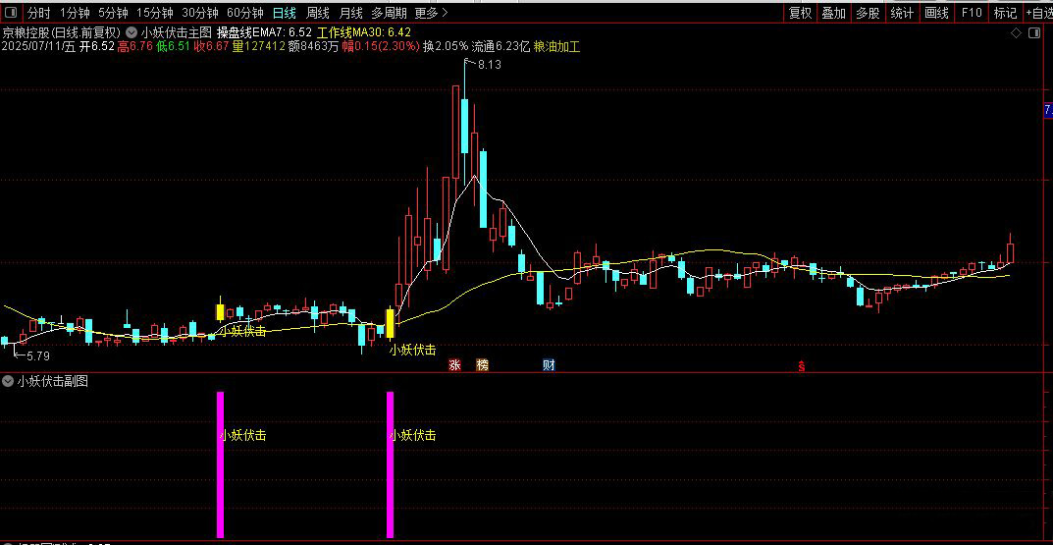This screenshot has height=545, width=1053.
Task: Switch to 分时 intraday view
Action: pos(39,12)
